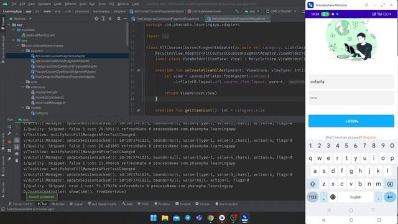Screen dimensions: 398x224
Task: Tap the globe language key on keyboard
Action: tap(333, 197)
